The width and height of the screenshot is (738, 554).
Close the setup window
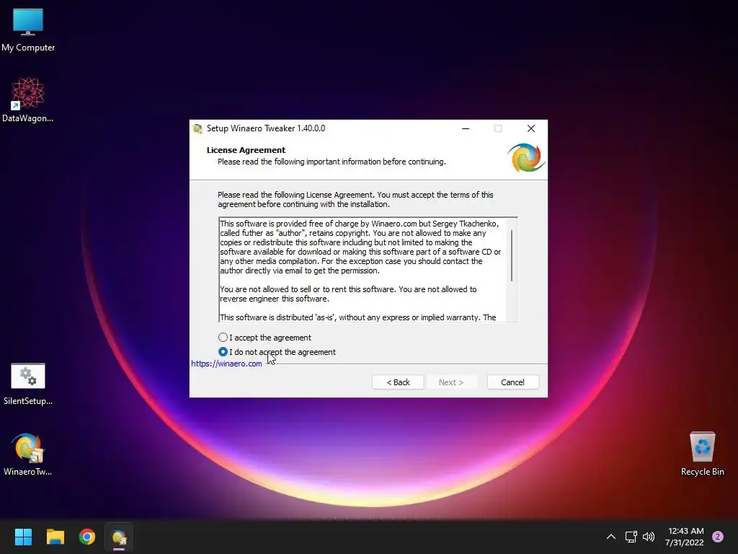tap(531, 128)
